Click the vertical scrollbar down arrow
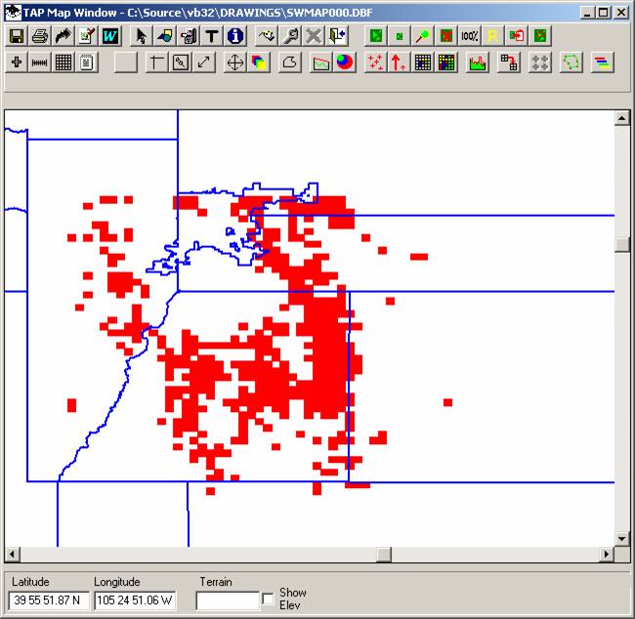Image resolution: width=635 pixels, height=619 pixels. click(621, 539)
